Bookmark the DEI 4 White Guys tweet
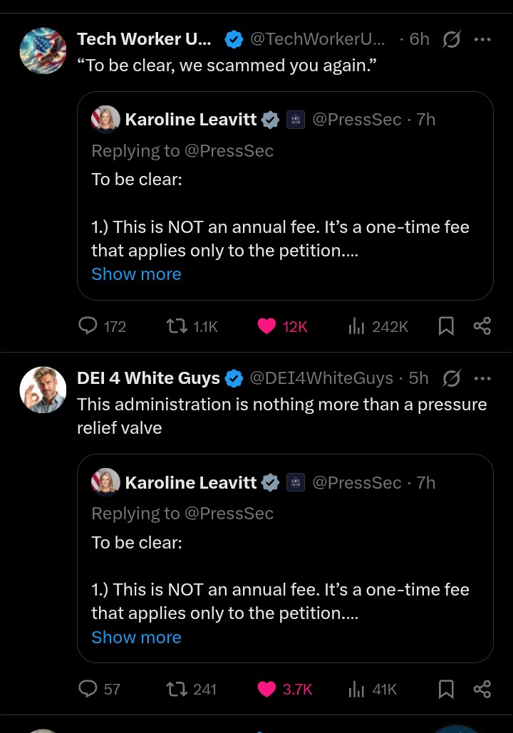Image resolution: width=513 pixels, height=733 pixels. pyautogui.click(x=445, y=689)
